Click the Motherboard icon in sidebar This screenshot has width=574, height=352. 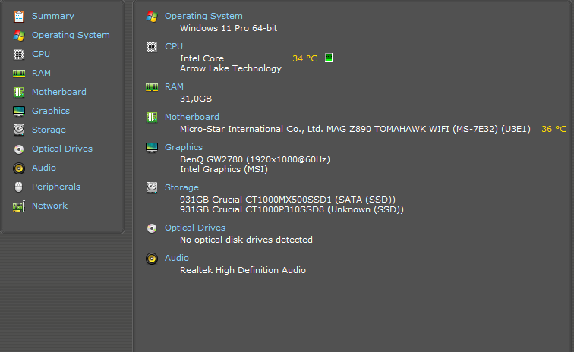tap(19, 92)
